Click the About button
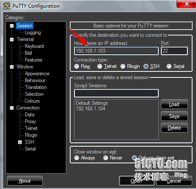196x189 pixels. 25,181
